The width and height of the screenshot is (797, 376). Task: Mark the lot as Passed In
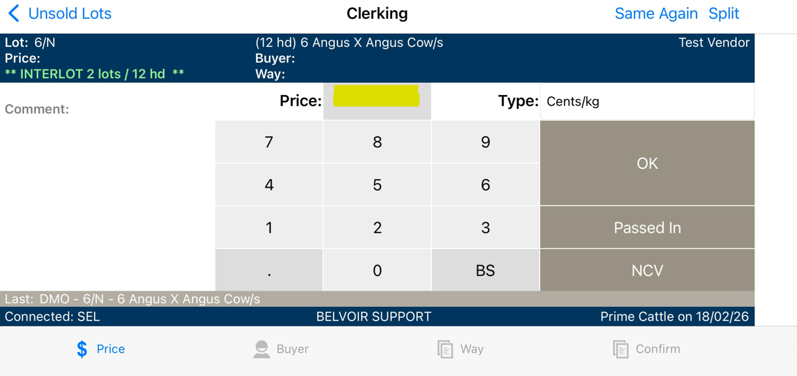(x=647, y=227)
